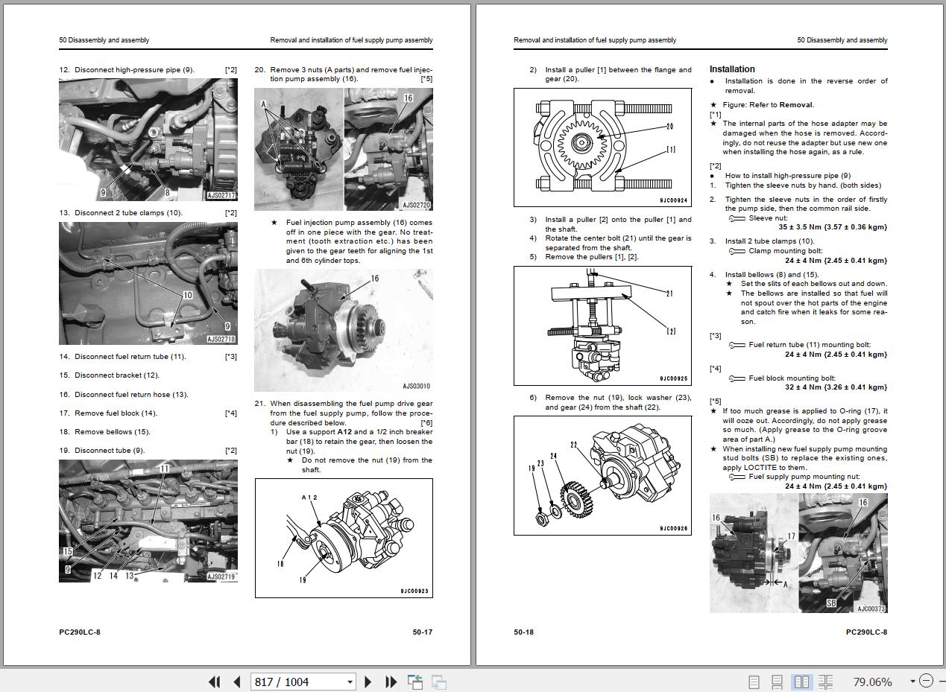The width and height of the screenshot is (946, 692).
Task: Click the puller diagram 9JC00925
Action: tap(602, 326)
